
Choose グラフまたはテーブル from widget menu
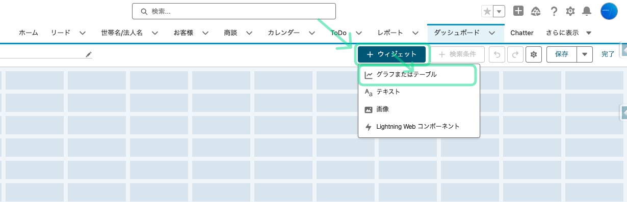[x=419, y=75]
